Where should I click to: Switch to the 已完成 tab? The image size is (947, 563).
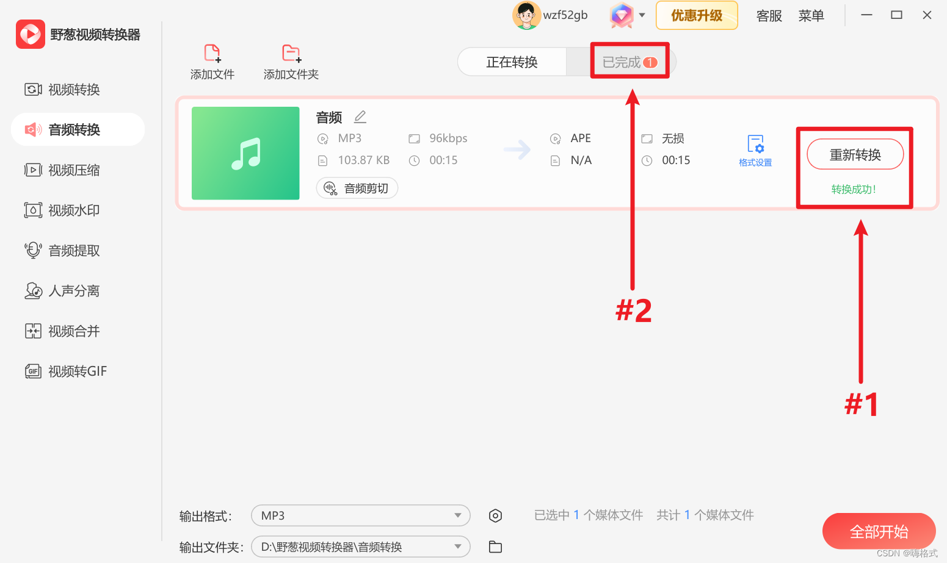coord(622,62)
